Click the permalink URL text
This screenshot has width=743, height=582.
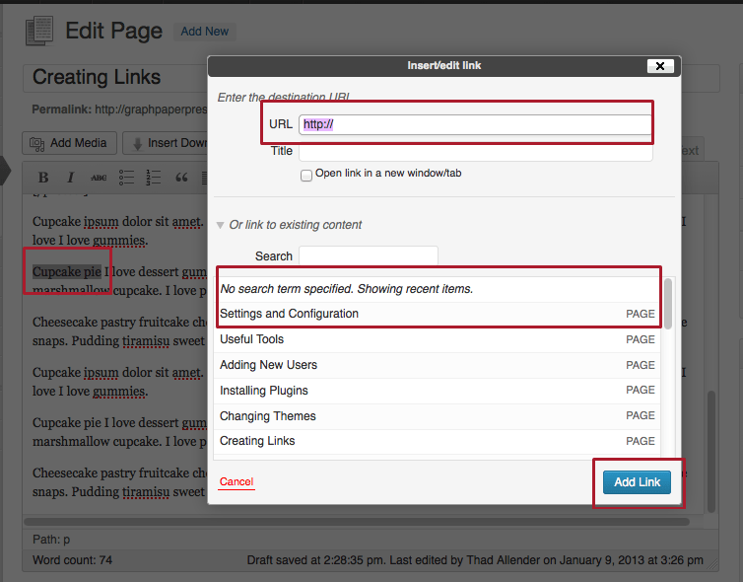coord(151,109)
